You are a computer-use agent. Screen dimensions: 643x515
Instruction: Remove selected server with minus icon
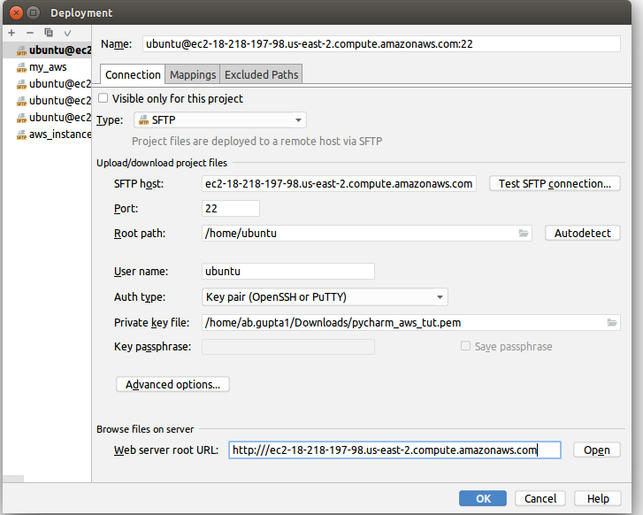tap(30, 33)
